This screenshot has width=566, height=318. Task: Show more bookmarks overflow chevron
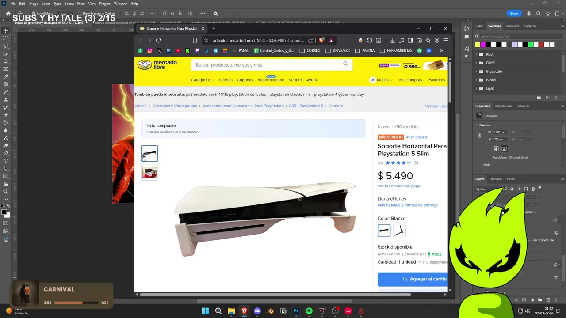pos(441,51)
